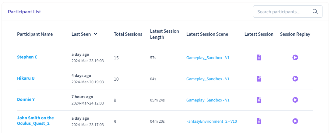This screenshot has height=133, width=331.
Task: Play session replay for Stephen C
Action: (295, 57)
